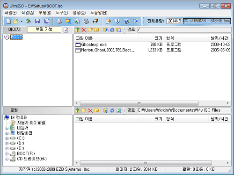Viewport: 234px width, 175px height.
Task: Click the 2014KB total size field
Action: [x=174, y=21]
